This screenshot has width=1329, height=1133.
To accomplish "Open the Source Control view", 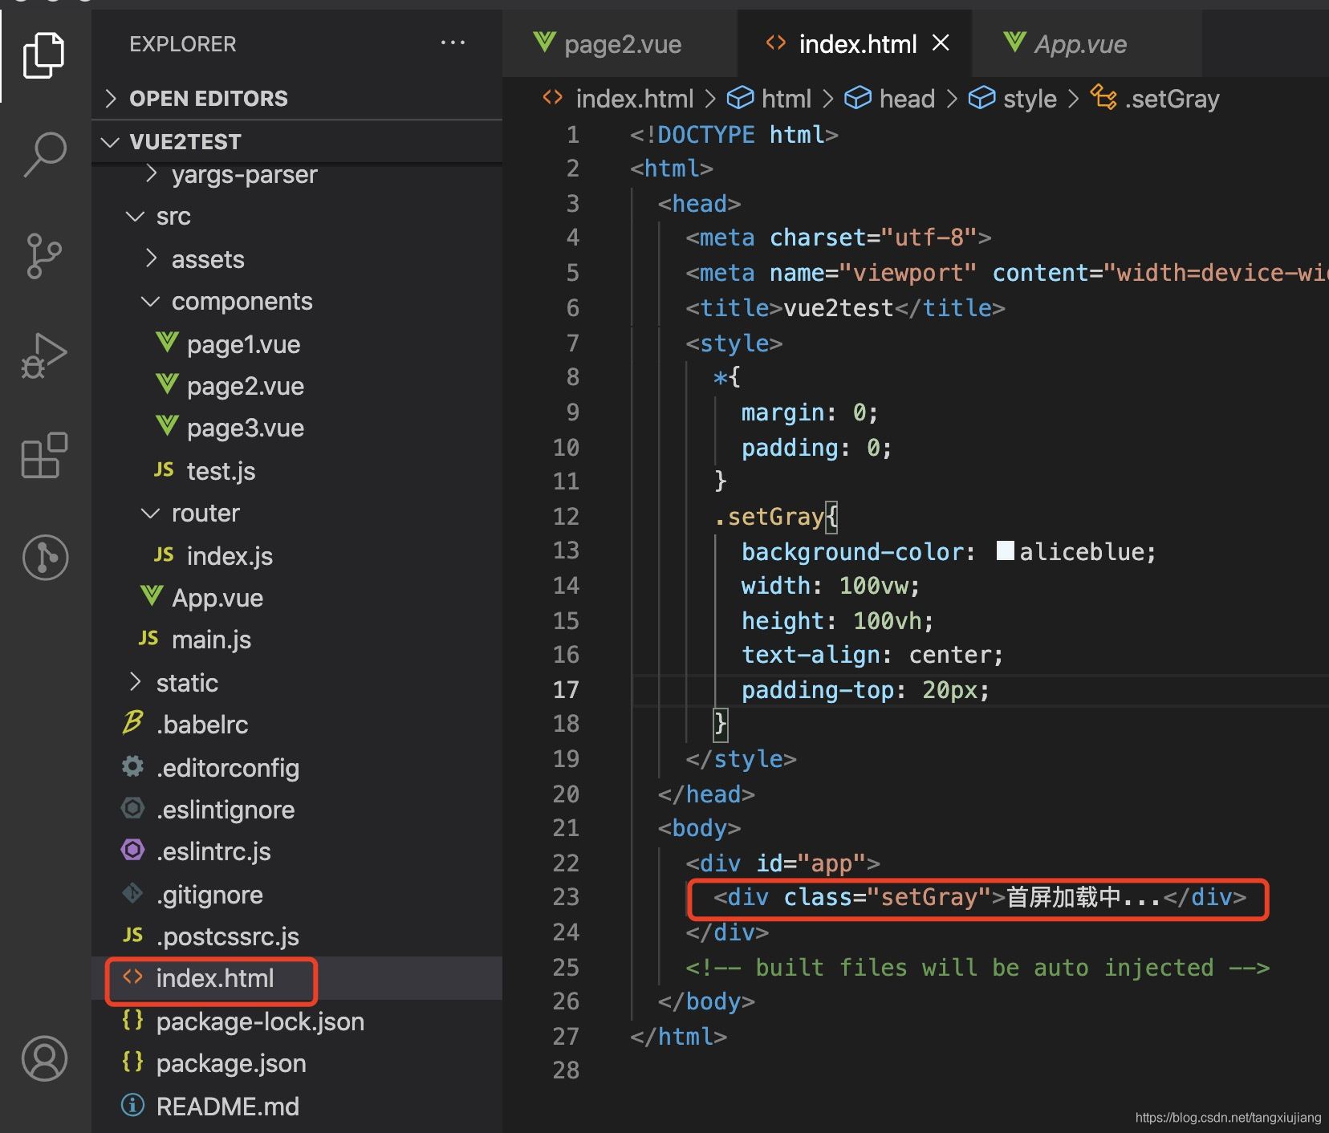I will coord(44,256).
